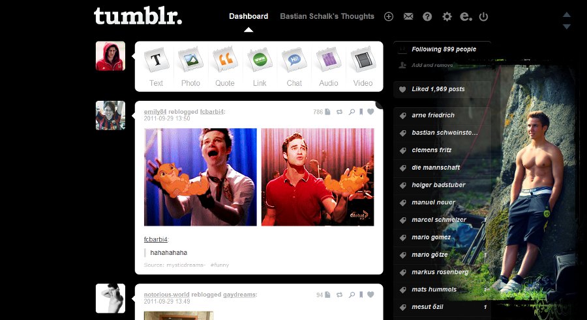The height and width of the screenshot is (320, 587).
Task: Open source link mysticdreams-
Action: coord(186,265)
